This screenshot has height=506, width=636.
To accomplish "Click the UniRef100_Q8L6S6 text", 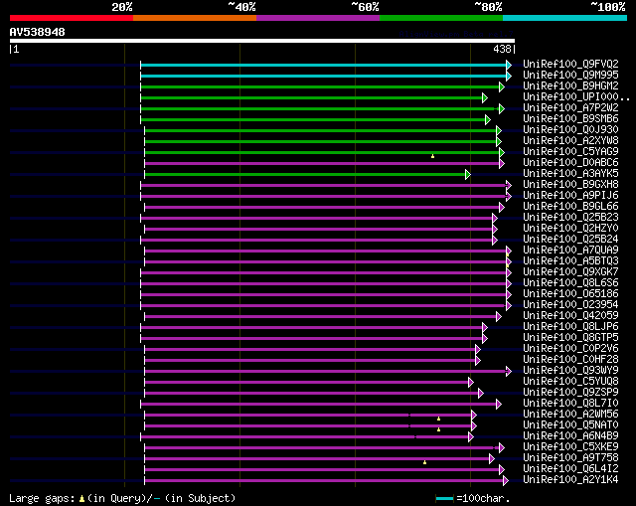I will click(x=570, y=283).
